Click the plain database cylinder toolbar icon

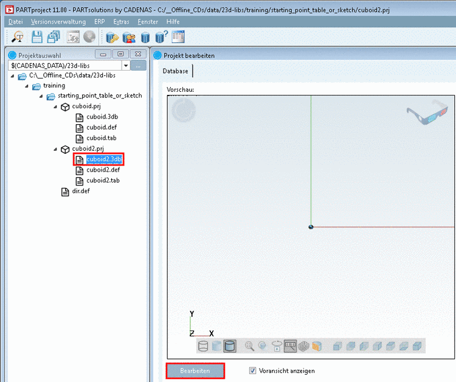[145, 38]
